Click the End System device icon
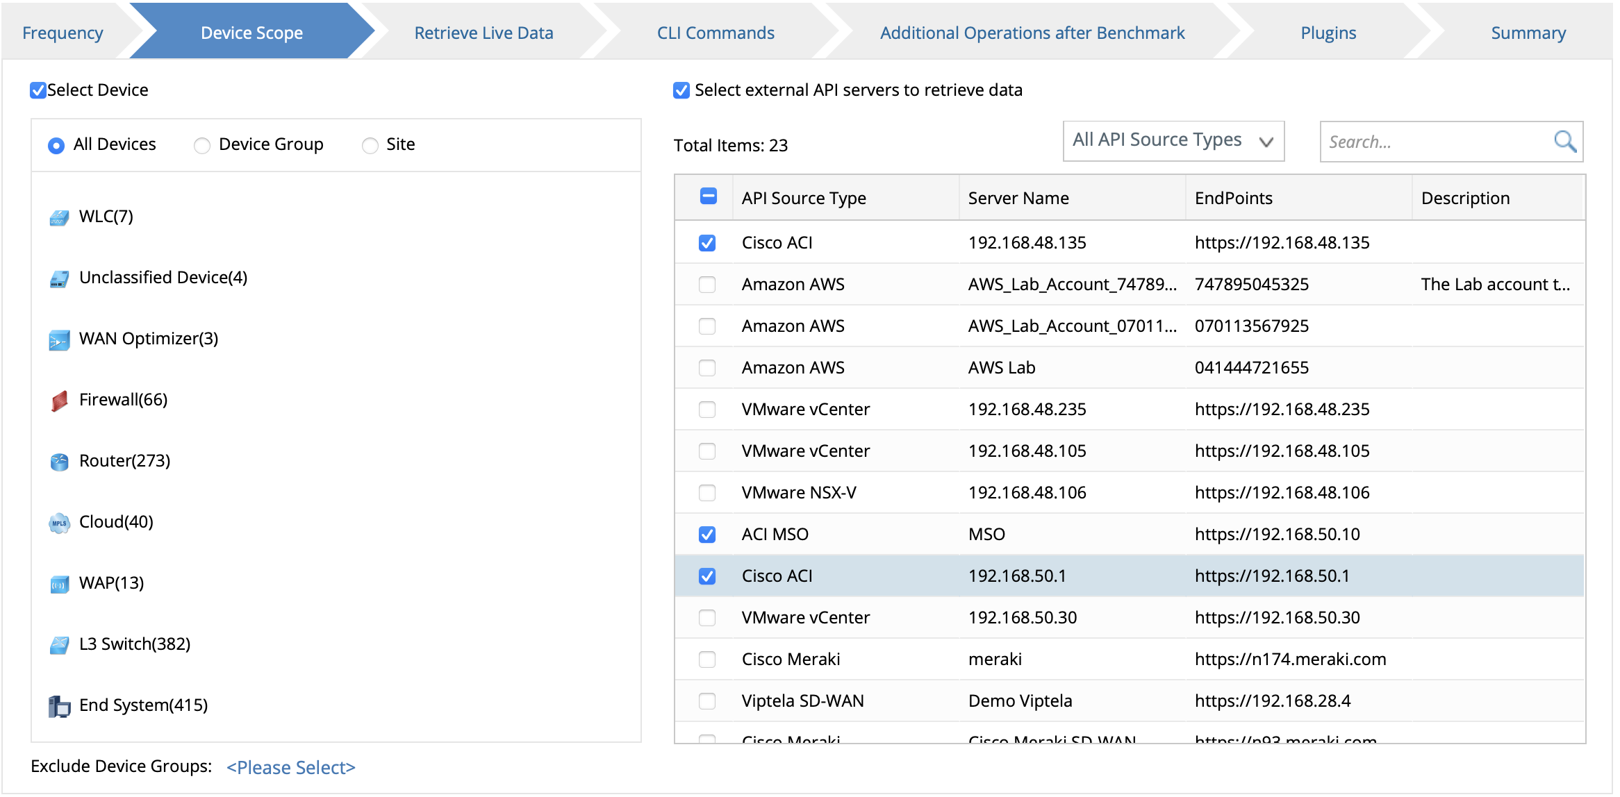This screenshot has height=797, width=1620. coord(59,705)
